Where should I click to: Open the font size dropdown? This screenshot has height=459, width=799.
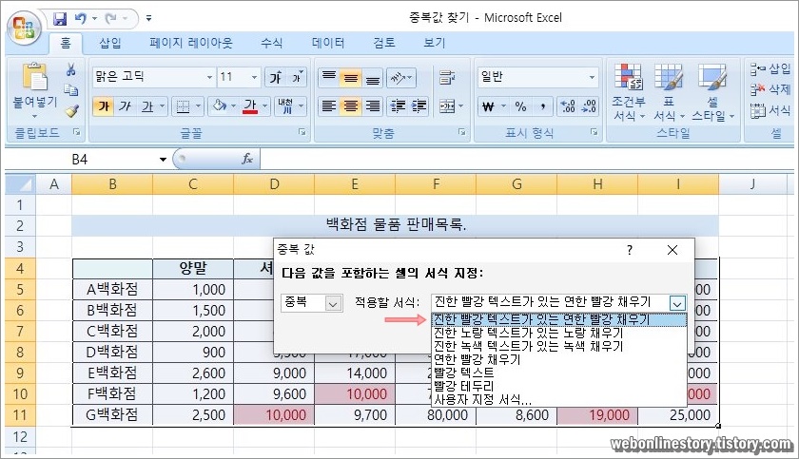click(254, 77)
